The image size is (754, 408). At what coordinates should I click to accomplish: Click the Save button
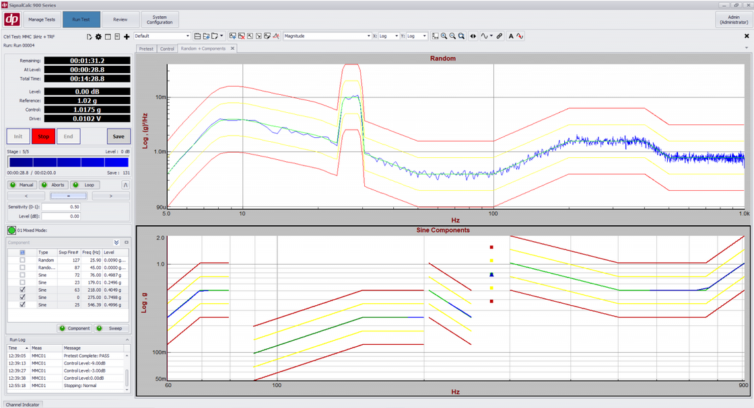click(x=118, y=136)
